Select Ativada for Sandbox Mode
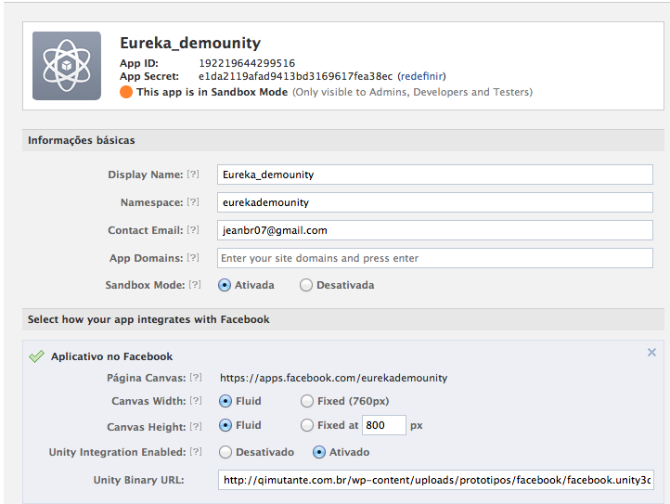The width and height of the screenshot is (670, 504). (225, 285)
